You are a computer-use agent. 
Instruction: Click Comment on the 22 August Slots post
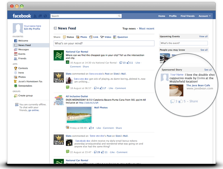(122, 152)
